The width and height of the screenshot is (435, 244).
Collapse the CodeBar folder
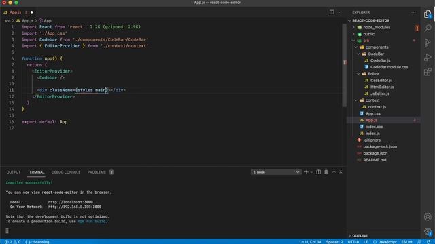(x=358, y=54)
